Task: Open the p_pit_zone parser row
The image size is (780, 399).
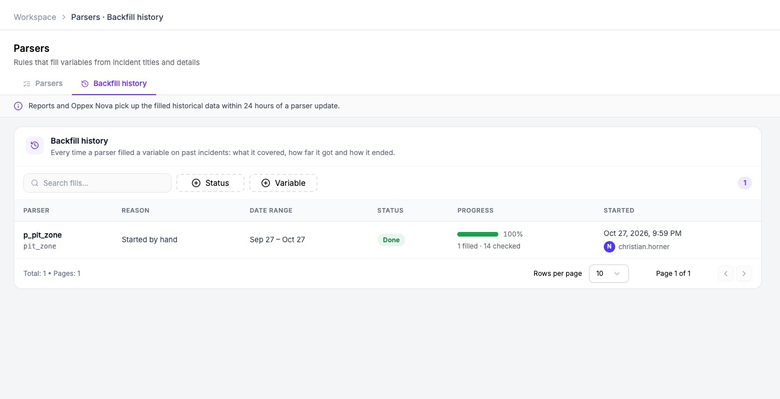Action: (388, 240)
